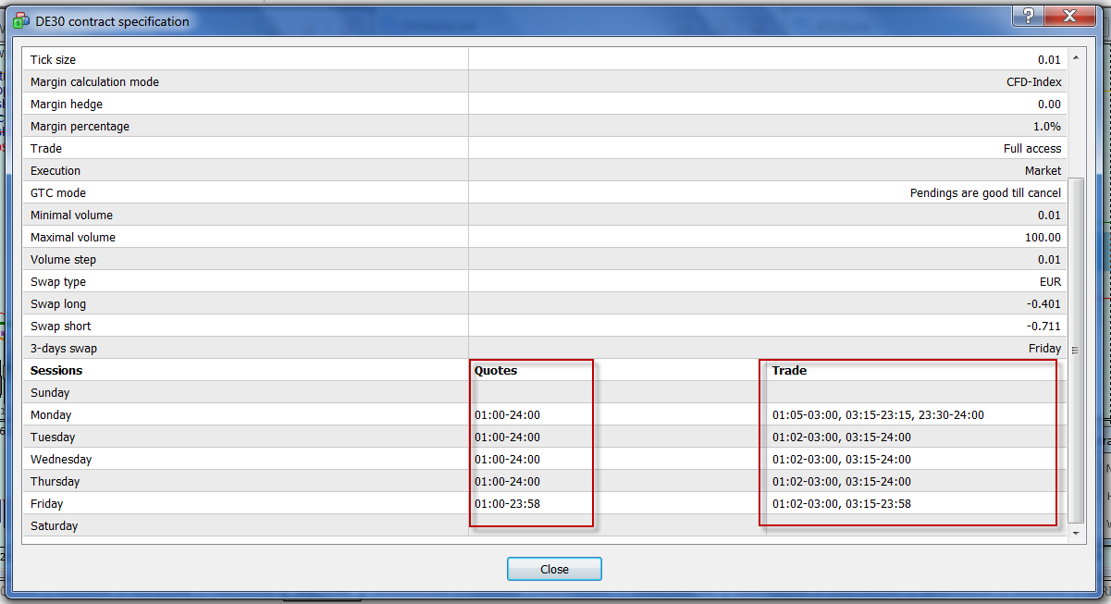The height and width of the screenshot is (604, 1111).
Task: Click the vertical scrollbar thumb
Action: tap(1075, 351)
